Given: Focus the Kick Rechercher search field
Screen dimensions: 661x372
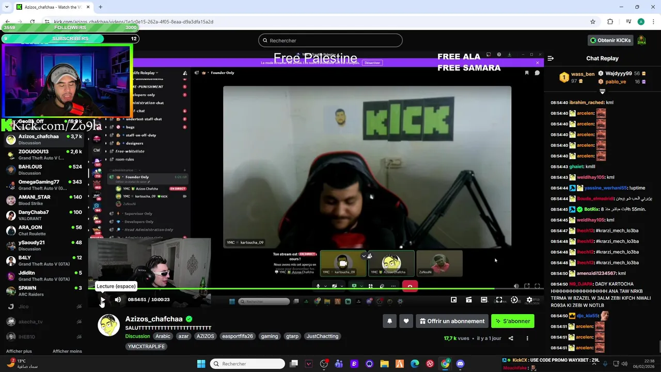Looking at the screenshot, I should 330,40.
